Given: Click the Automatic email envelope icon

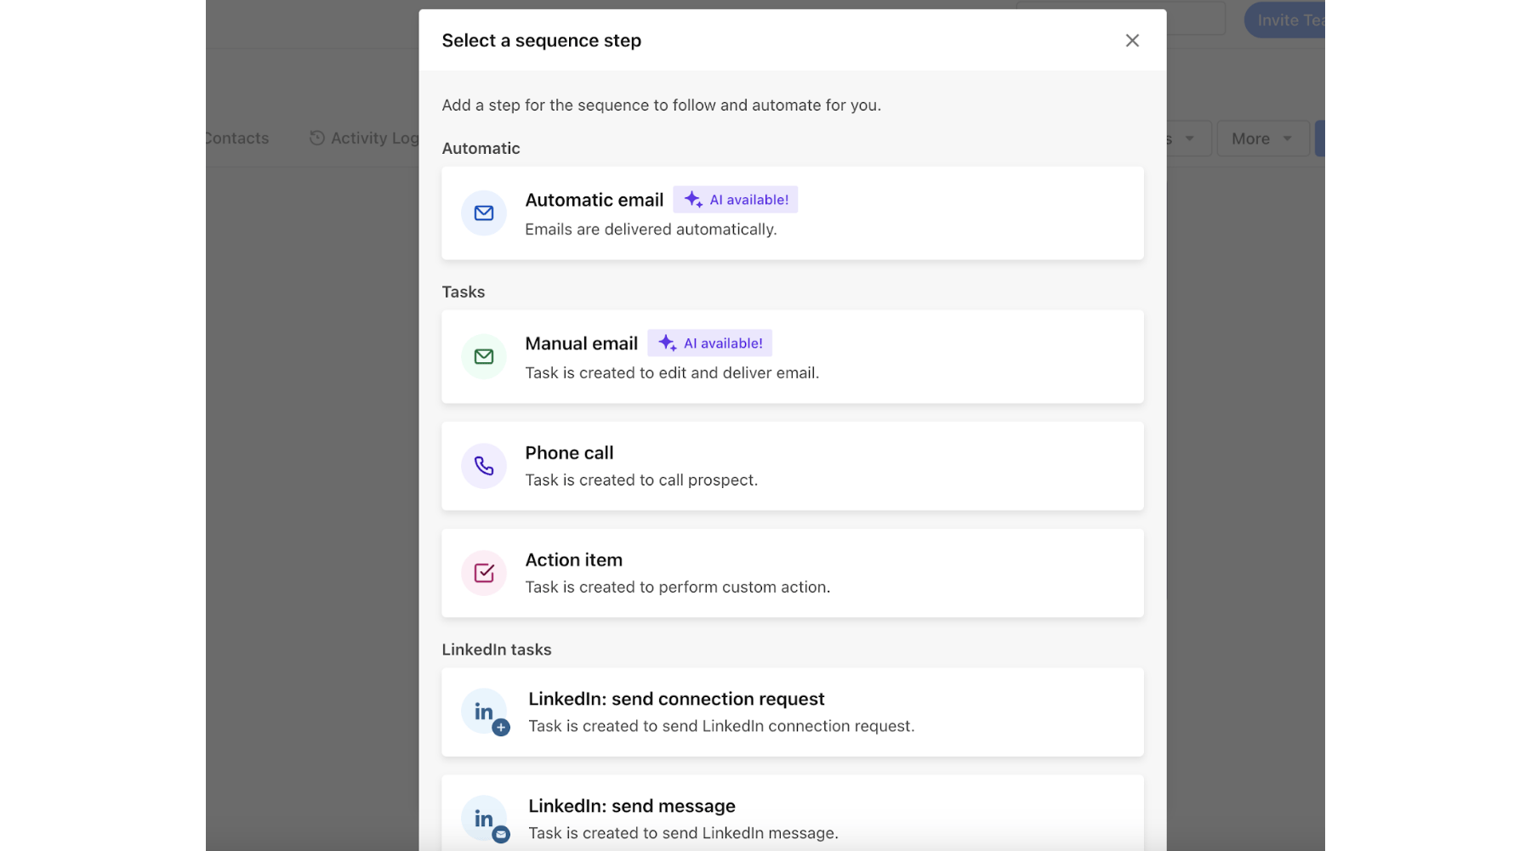Looking at the screenshot, I should tap(483, 213).
